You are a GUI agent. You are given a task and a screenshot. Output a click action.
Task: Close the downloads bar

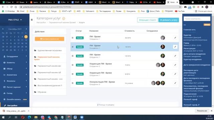click(212, 111)
